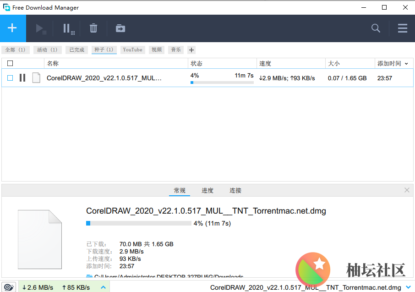Toggle snail mode speed limiter icon

(x=9, y=287)
